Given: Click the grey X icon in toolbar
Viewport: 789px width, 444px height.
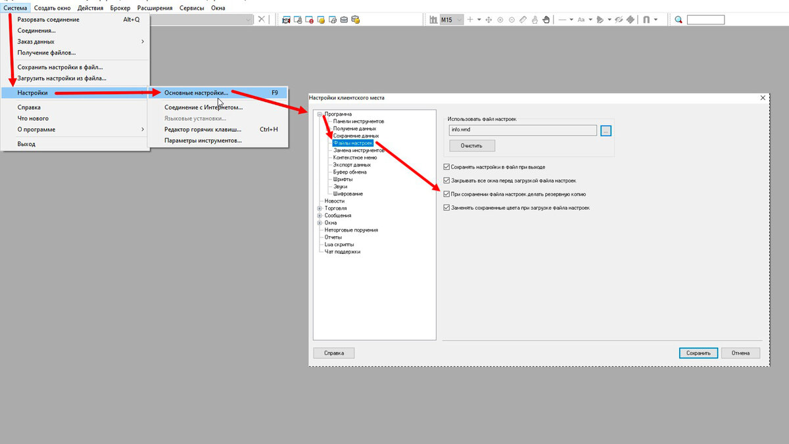Looking at the screenshot, I should click(262, 20).
